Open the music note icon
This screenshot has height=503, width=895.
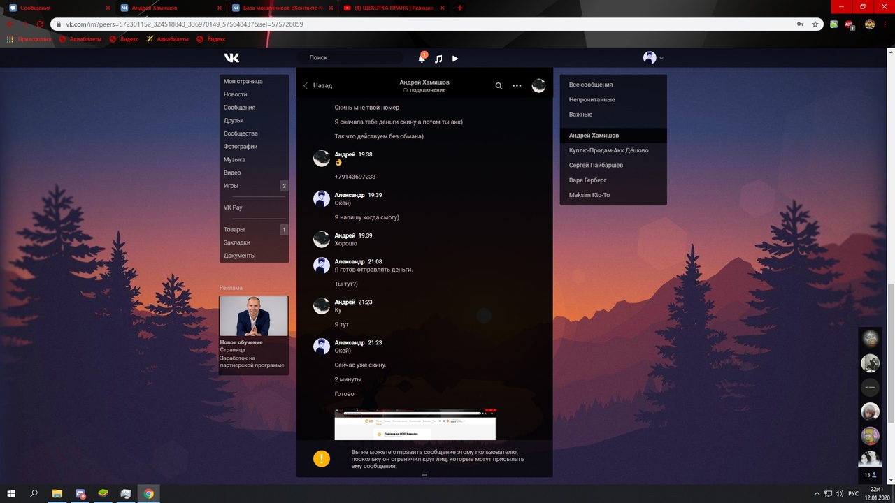point(438,59)
